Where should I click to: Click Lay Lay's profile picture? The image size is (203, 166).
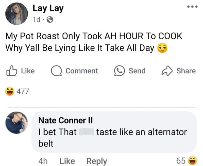coord(16,14)
